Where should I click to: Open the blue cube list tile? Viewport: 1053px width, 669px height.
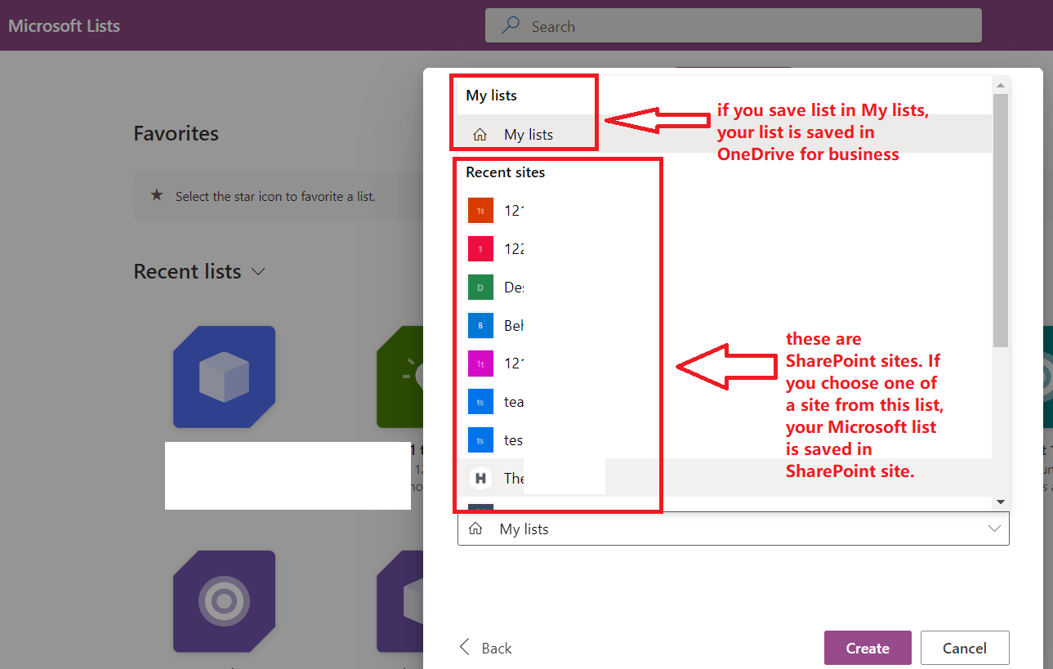pyautogui.click(x=224, y=377)
